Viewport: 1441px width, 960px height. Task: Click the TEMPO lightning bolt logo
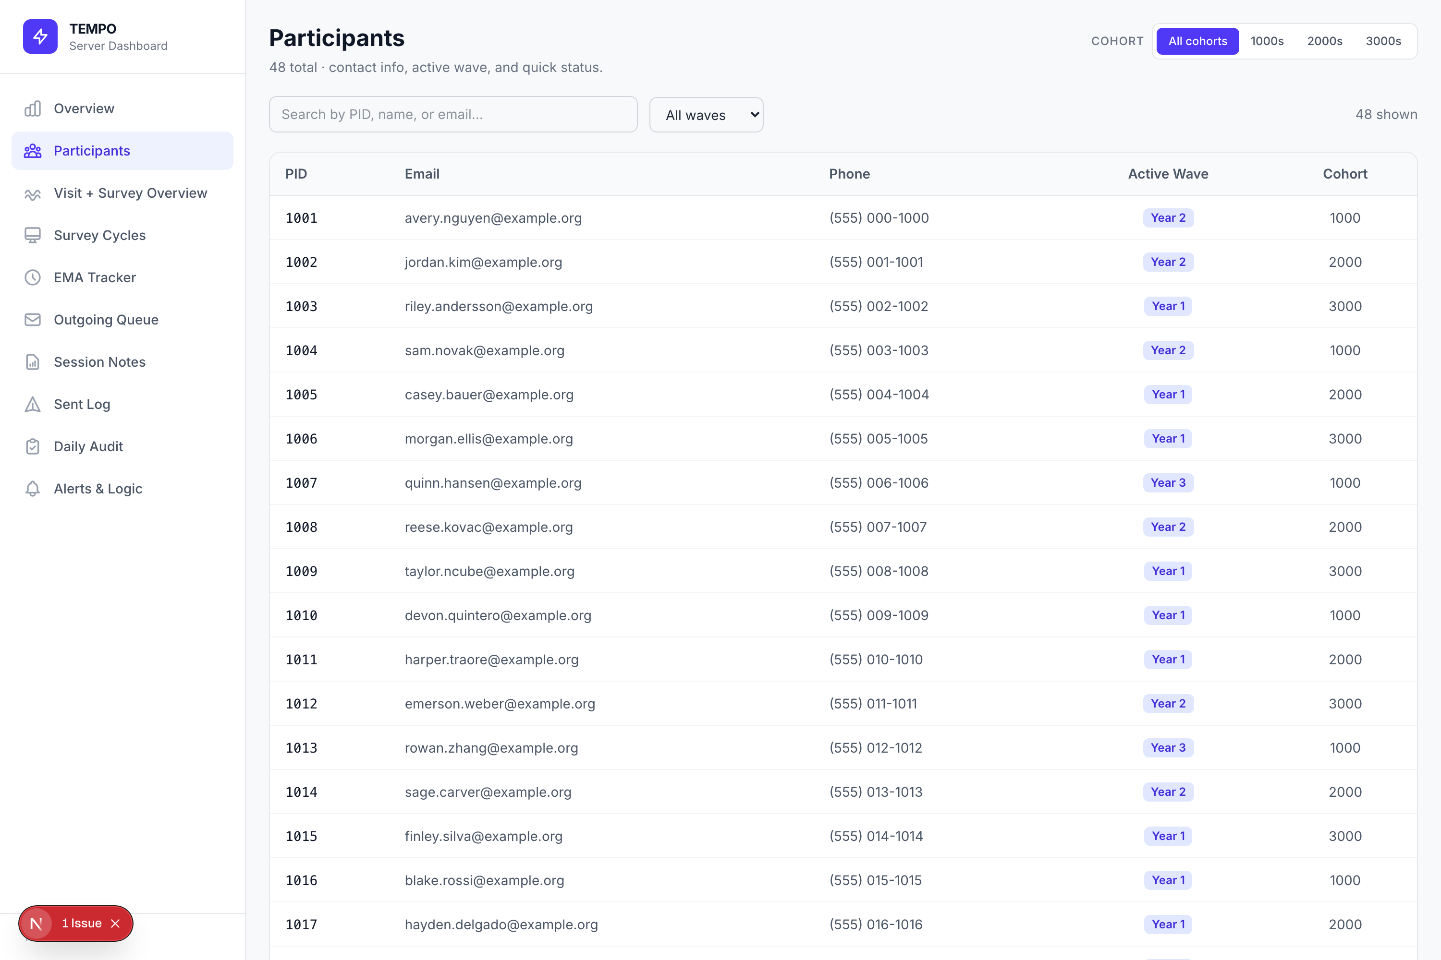40,37
